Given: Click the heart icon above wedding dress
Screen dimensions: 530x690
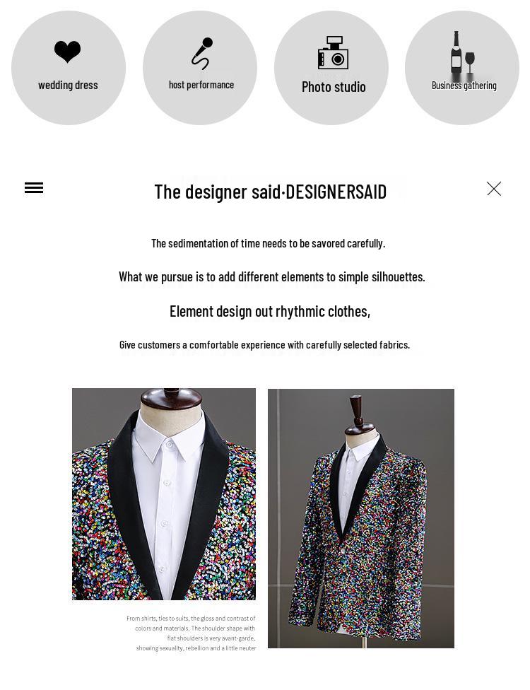Looking at the screenshot, I should pos(67,52).
